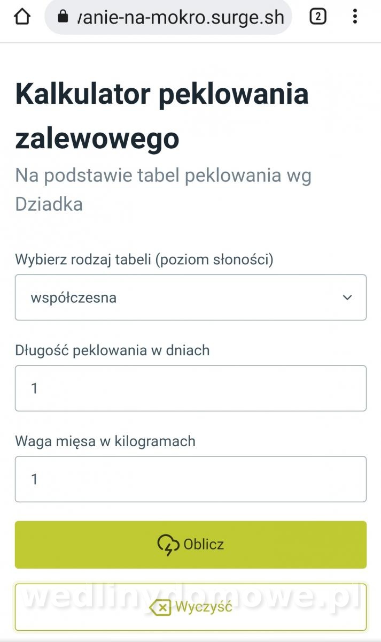Click the 'Długość peklowania w dniach' label
381x642 pixels.
112,350
